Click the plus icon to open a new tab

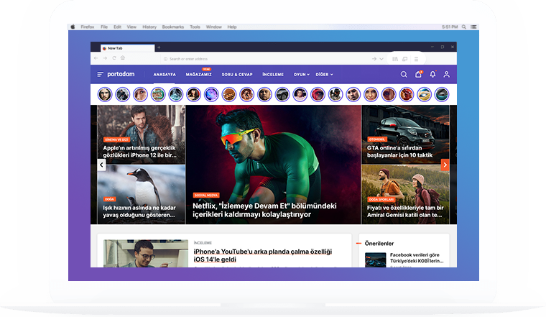[x=159, y=47]
